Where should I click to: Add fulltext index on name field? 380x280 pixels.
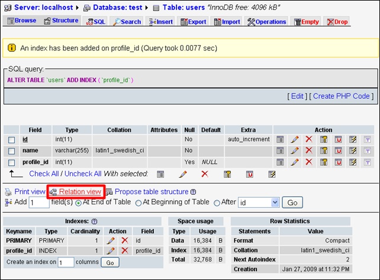[368, 151]
